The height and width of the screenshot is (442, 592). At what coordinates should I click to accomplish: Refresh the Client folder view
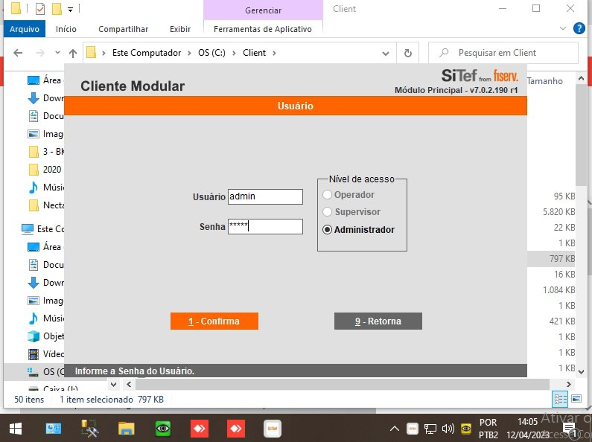tap(407, 53)
